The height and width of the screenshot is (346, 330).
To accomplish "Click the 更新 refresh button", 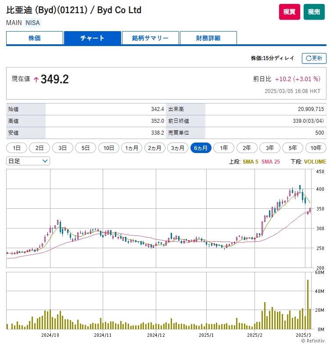I will coord(314,58).
